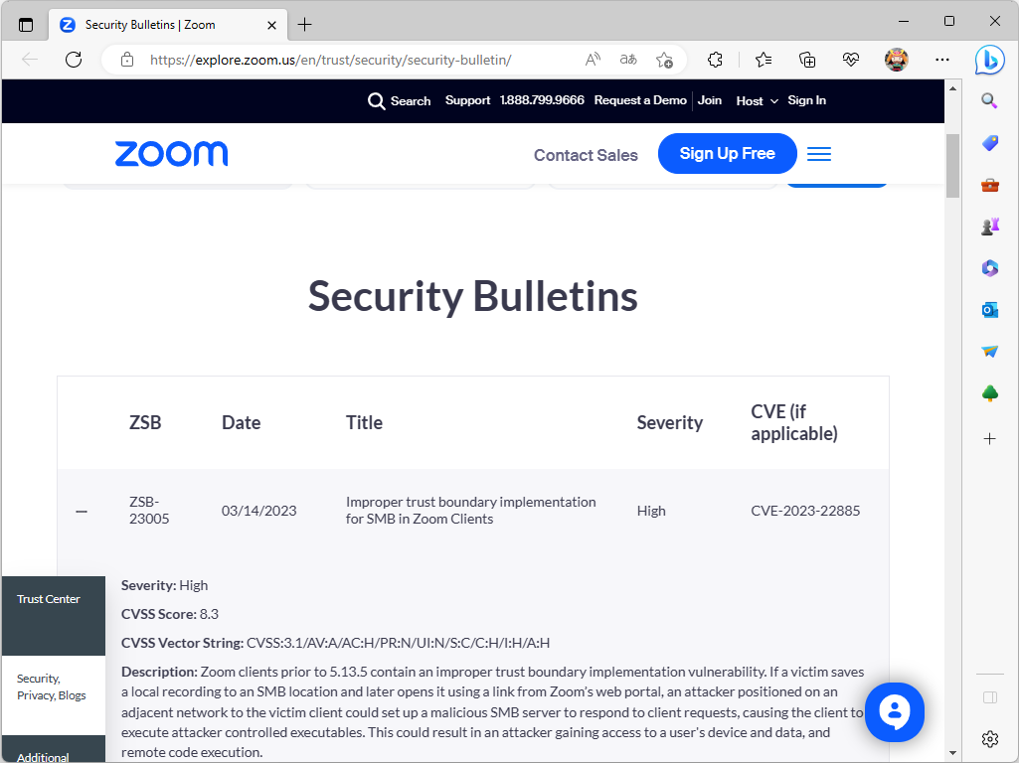Add page to favorites star icon
1019x763 pixels.
click(x=665, y=60)
